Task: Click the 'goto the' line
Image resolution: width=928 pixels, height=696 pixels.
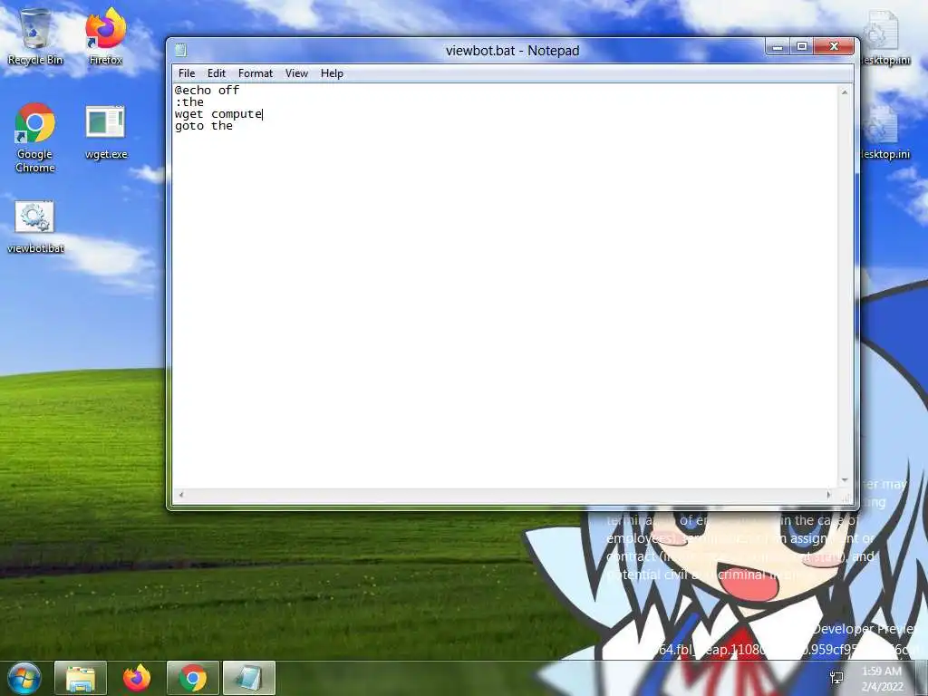Action: click(204, 125)
